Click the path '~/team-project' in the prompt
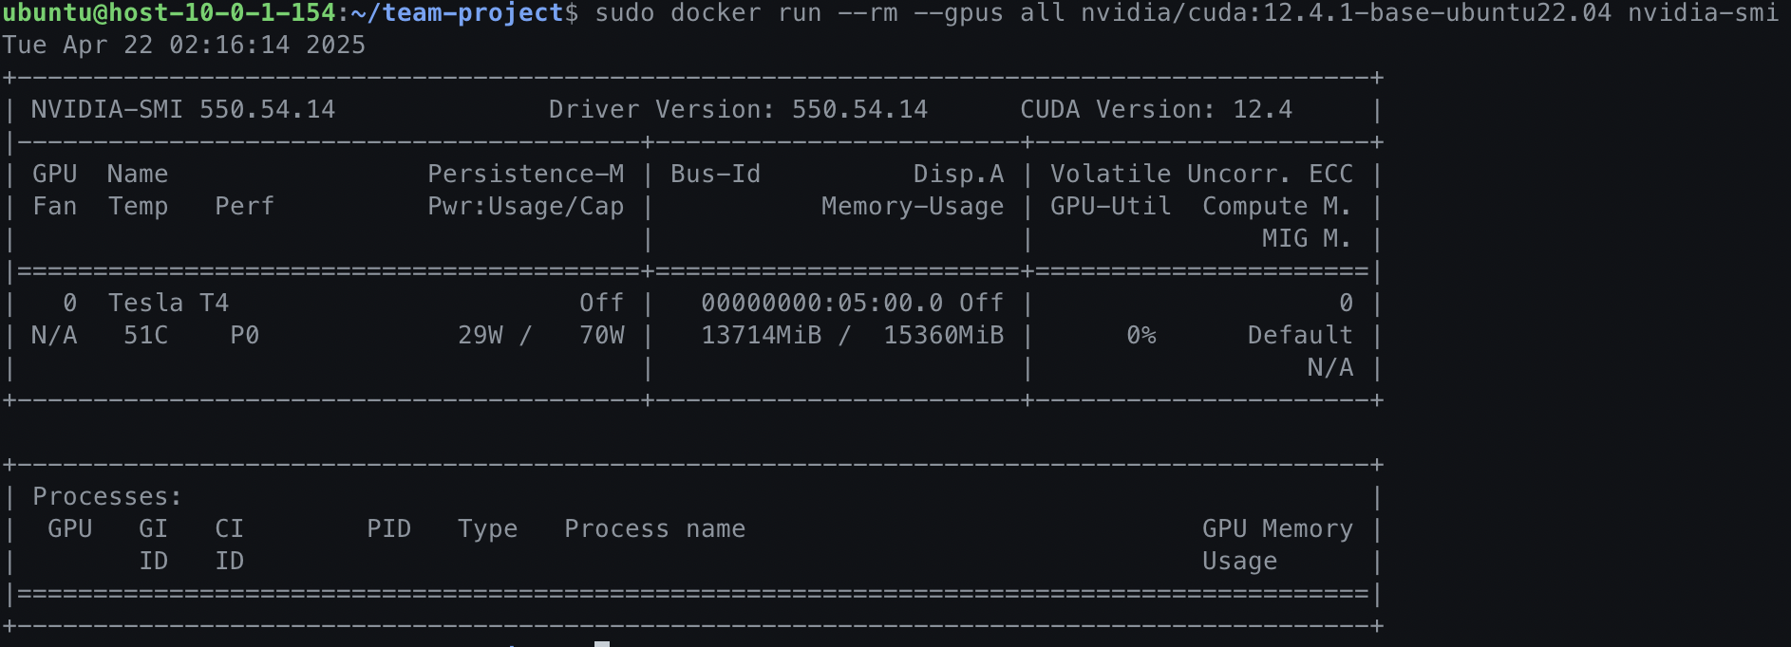This screenshot has width=1791, height=647. 458,13
